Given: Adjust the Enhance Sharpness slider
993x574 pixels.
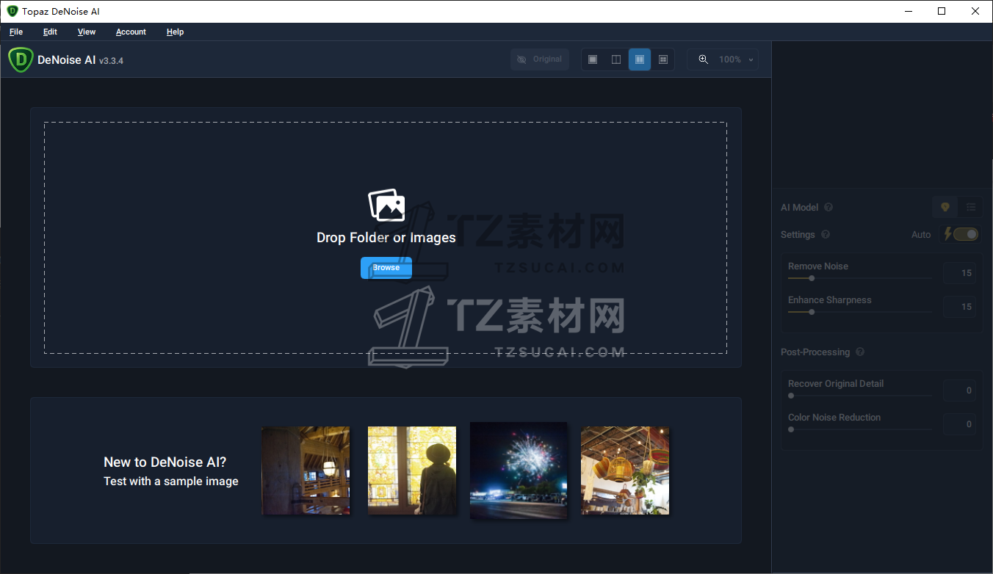Looking at the screenshot, I should click(859, 312).
